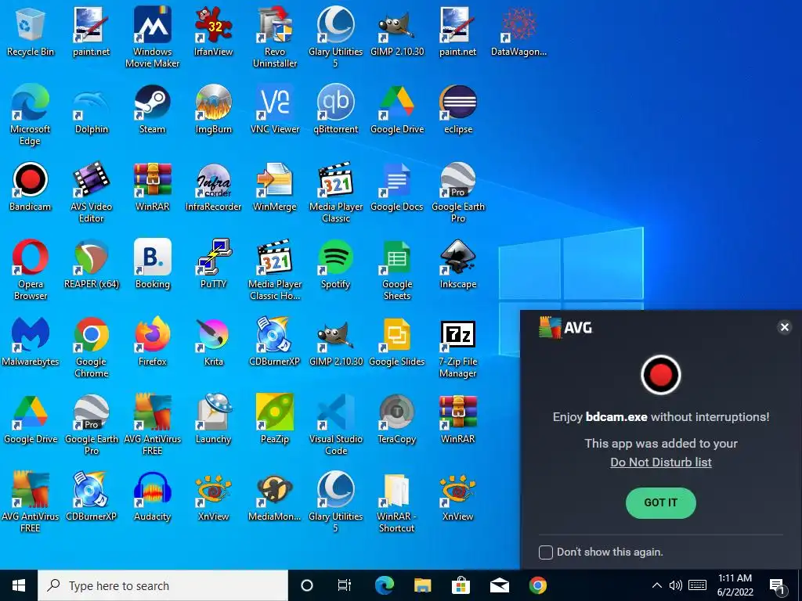Viewport: 802px width, 601px height.
Task: Click the Type here to search box
Action: click(x=163, y=585)
